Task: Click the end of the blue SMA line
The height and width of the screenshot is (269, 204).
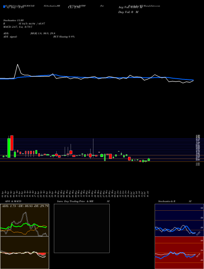Action: [193, 80]
